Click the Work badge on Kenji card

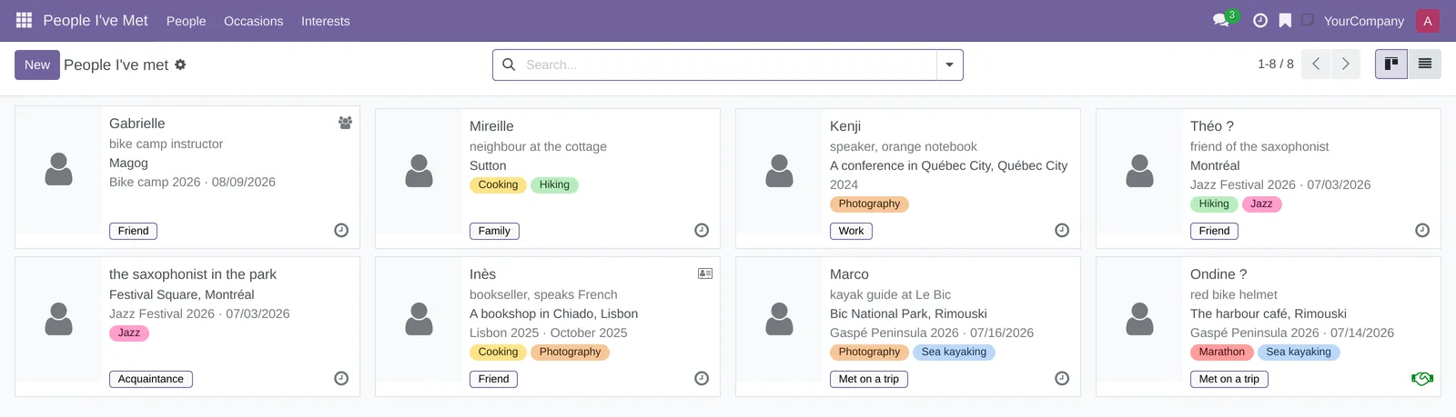(x=851, y=231)
